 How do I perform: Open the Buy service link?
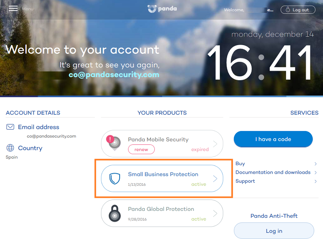coord(240,164)
